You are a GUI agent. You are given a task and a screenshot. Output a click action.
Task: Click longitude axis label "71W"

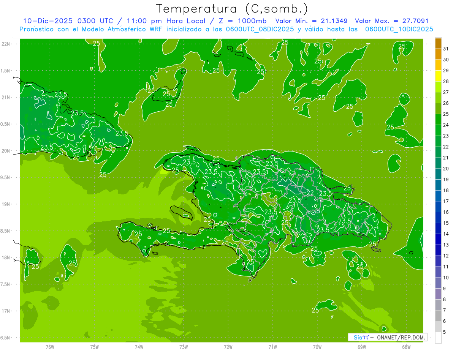272,347
